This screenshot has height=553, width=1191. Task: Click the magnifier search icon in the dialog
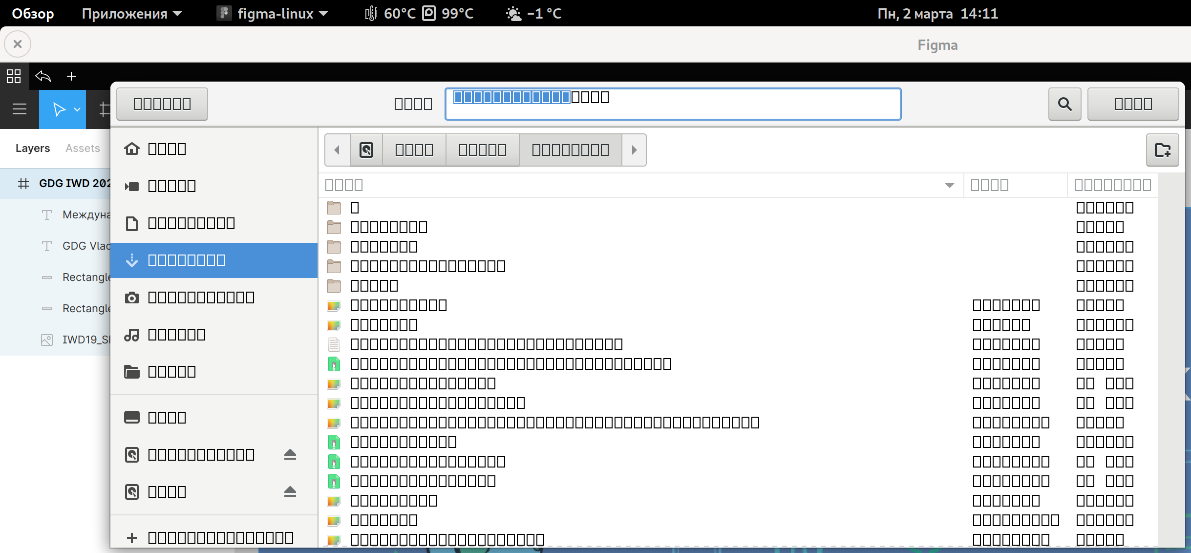[1064, 104]
